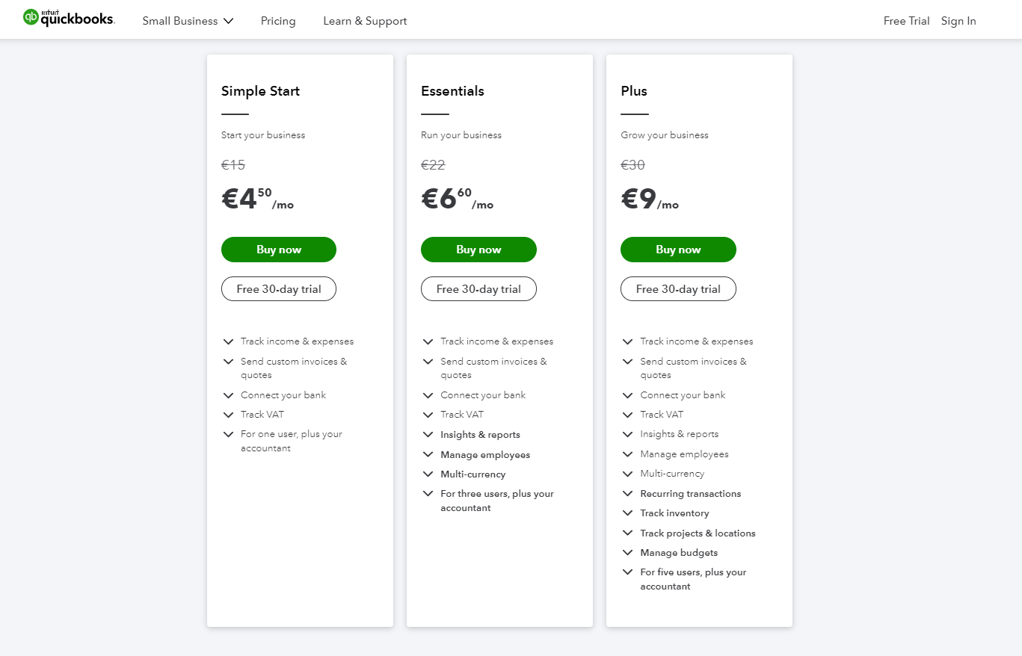This screenshot has height=656, width=1022.
Task: Expand Manage employees chevron in Essentials
Action: pos(428,454)
